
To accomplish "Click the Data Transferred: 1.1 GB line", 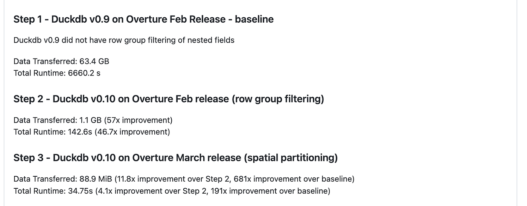I will (93, 120).
